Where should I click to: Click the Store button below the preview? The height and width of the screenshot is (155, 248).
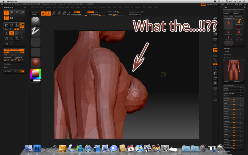[x=228, y=81]
